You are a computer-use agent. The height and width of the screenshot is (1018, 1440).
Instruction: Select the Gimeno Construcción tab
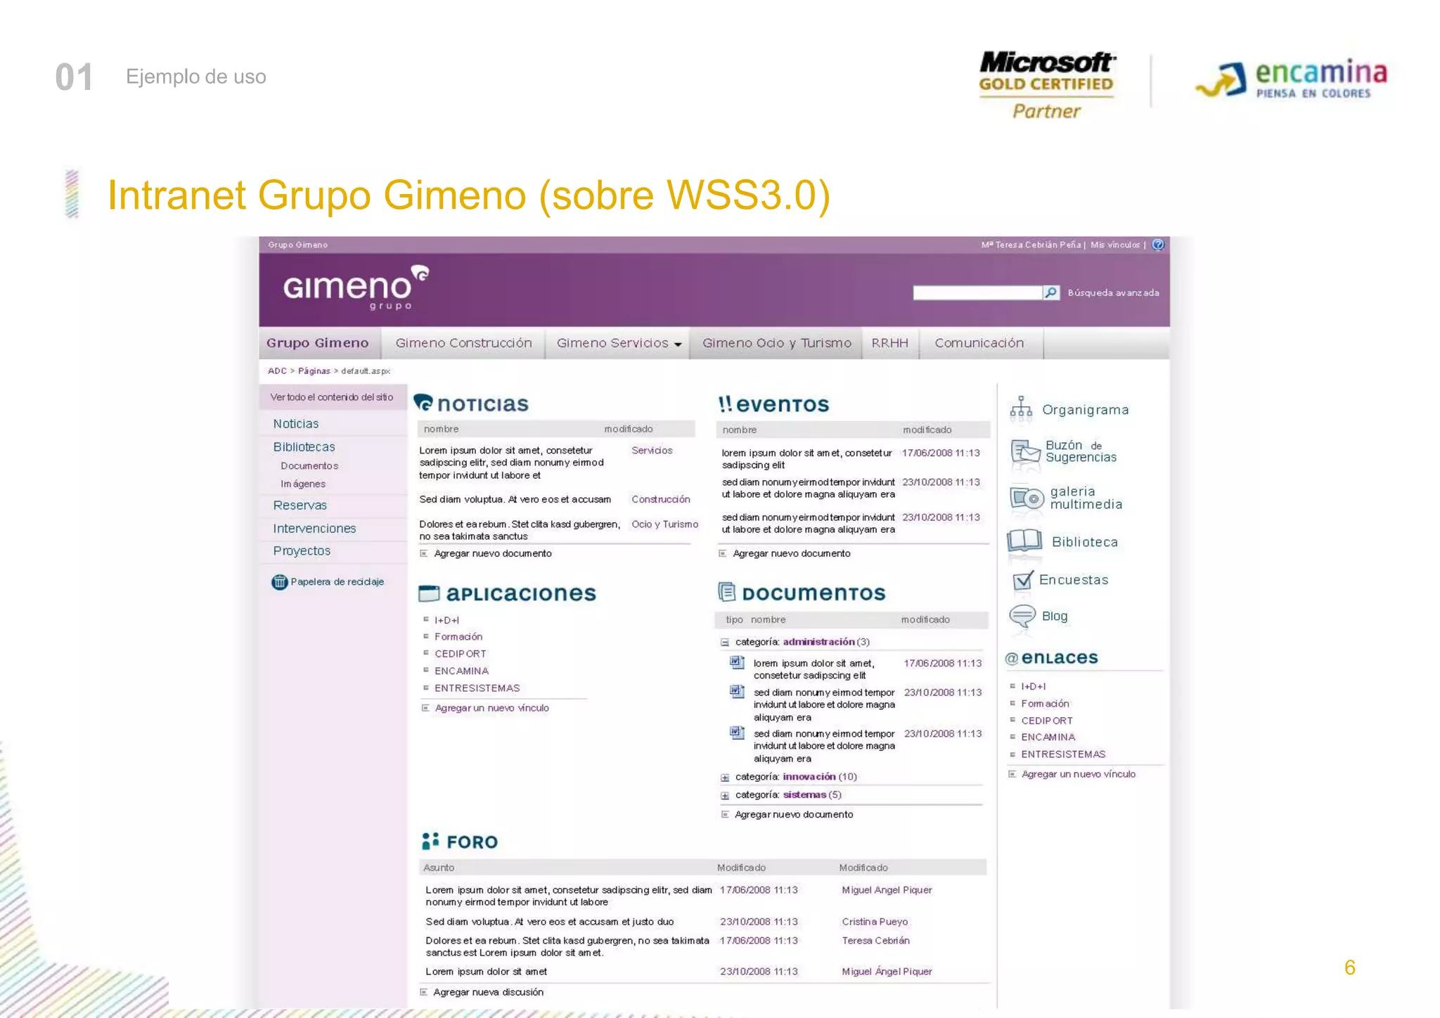(x=463, y=343)
